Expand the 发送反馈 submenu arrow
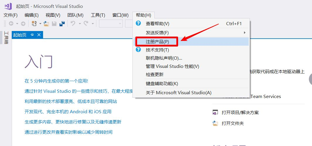The width and height of the screenshot is (312, 146). (x=245, y=32)
